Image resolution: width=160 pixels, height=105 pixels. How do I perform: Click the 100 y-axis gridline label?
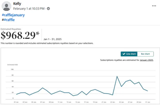[12, 69]
